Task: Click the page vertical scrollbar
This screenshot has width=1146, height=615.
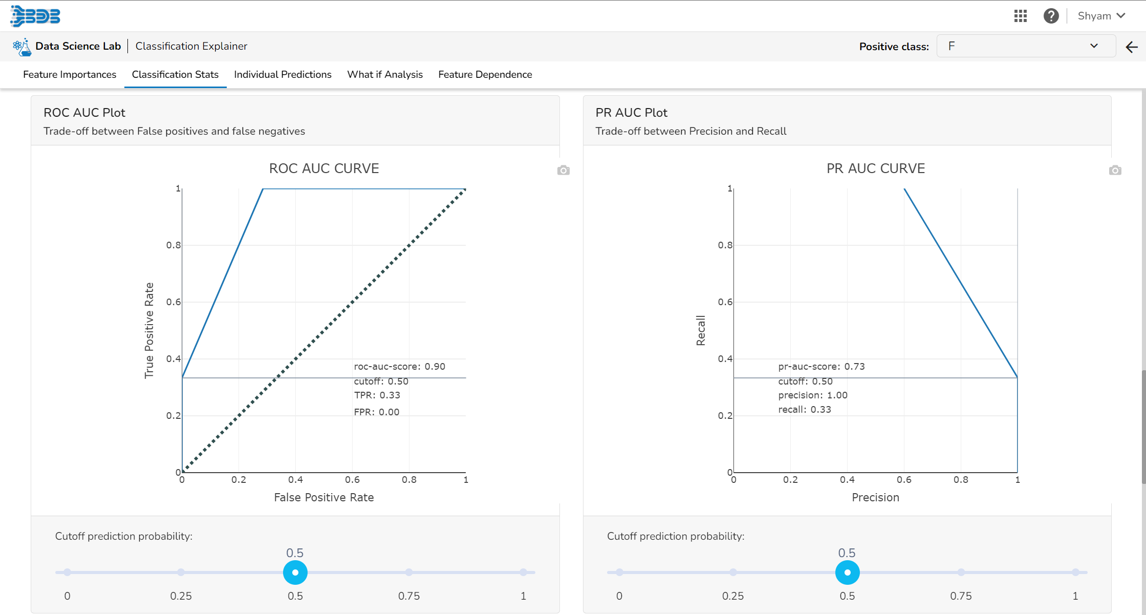Action: (1143, 426)
